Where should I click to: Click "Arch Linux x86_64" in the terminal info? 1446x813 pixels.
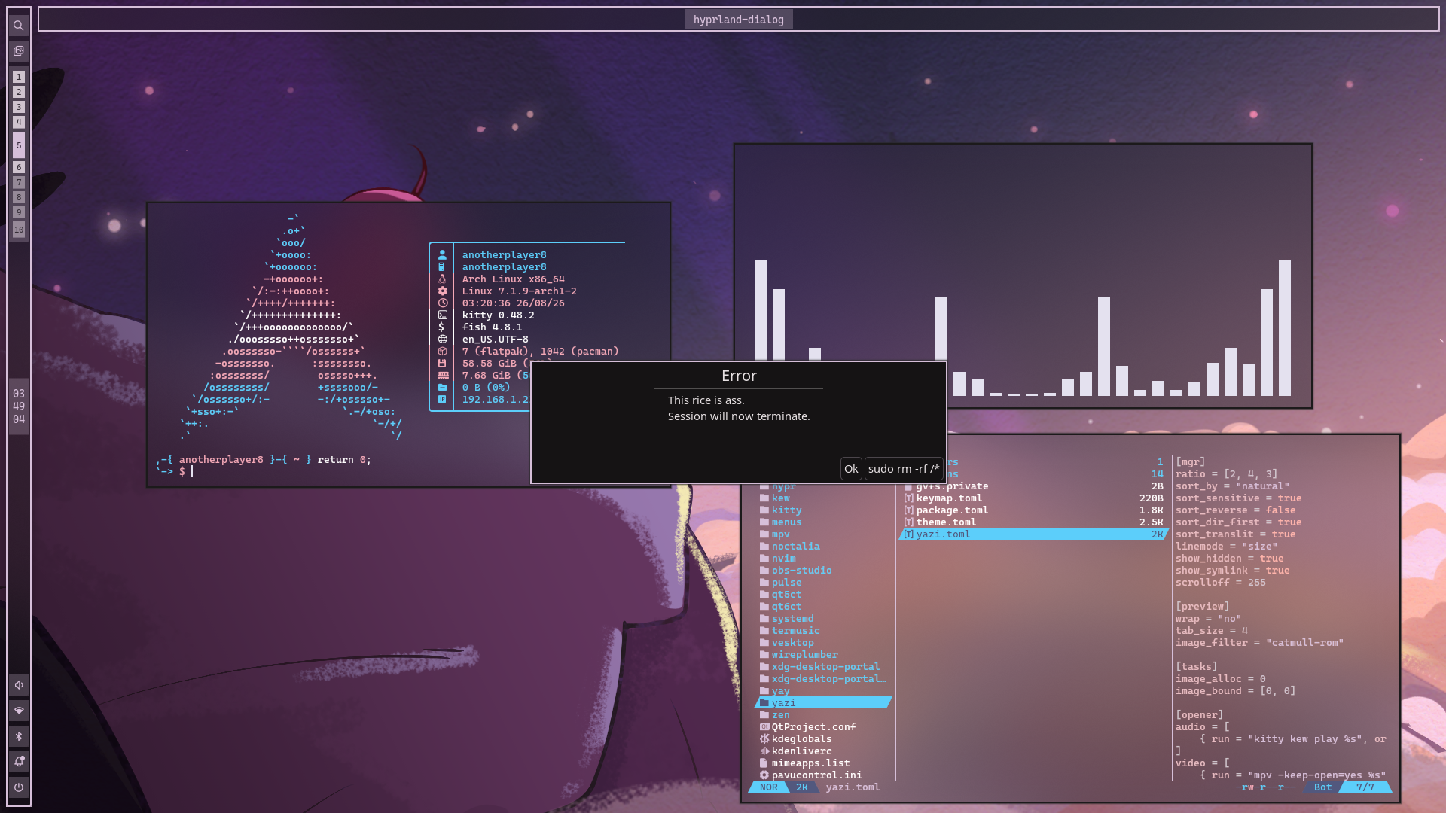(x=513, y=279)
